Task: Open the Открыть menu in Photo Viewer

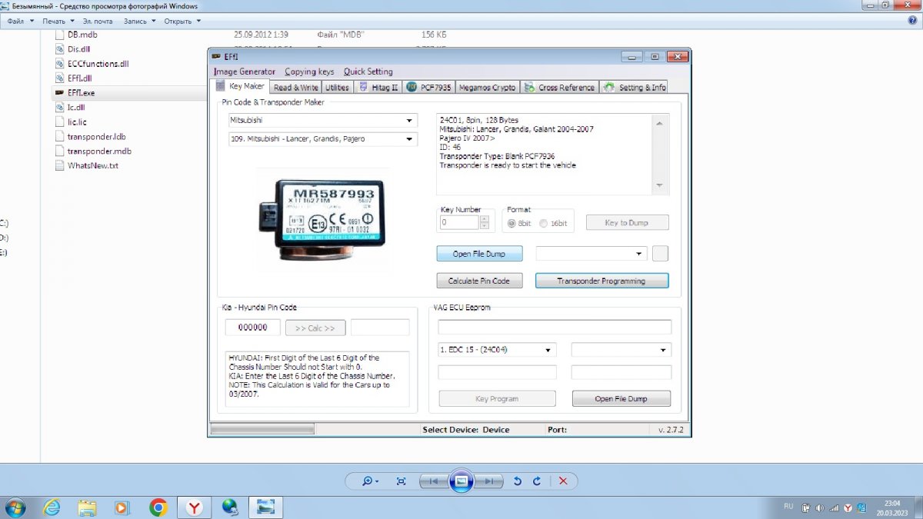Action: coord(182,21)
